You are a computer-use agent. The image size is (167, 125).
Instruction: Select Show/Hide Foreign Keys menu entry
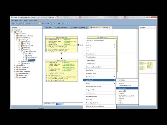coord(100,67)
